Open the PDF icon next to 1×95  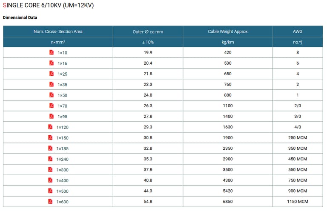click(51, 116)
